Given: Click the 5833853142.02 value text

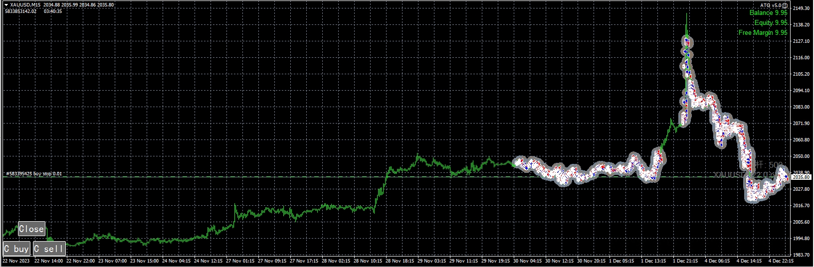Looking at the screenshot, I should click(21, 11).
